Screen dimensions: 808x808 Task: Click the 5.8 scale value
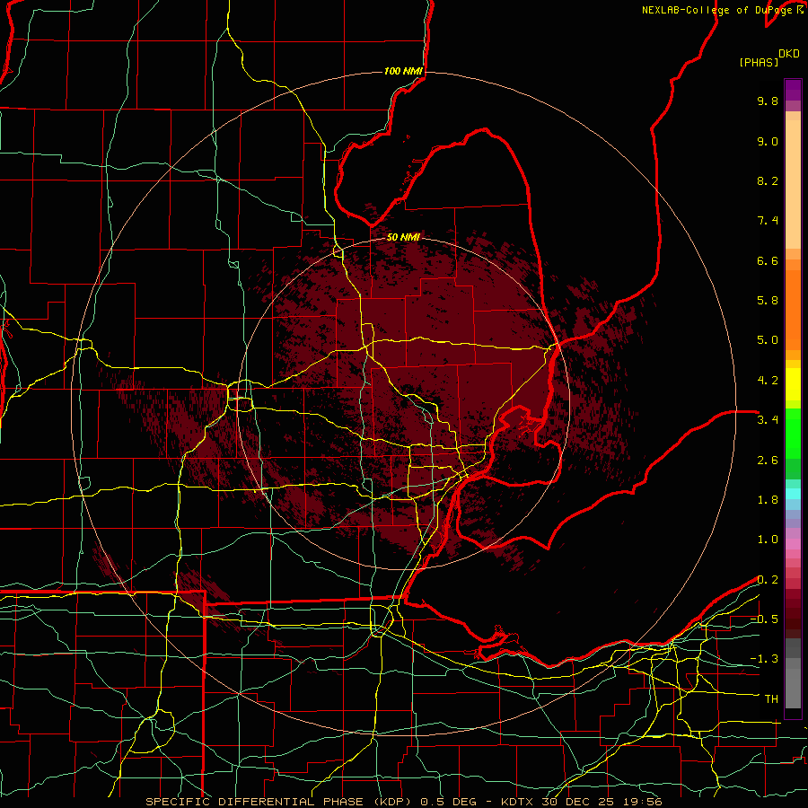(768, 301)
